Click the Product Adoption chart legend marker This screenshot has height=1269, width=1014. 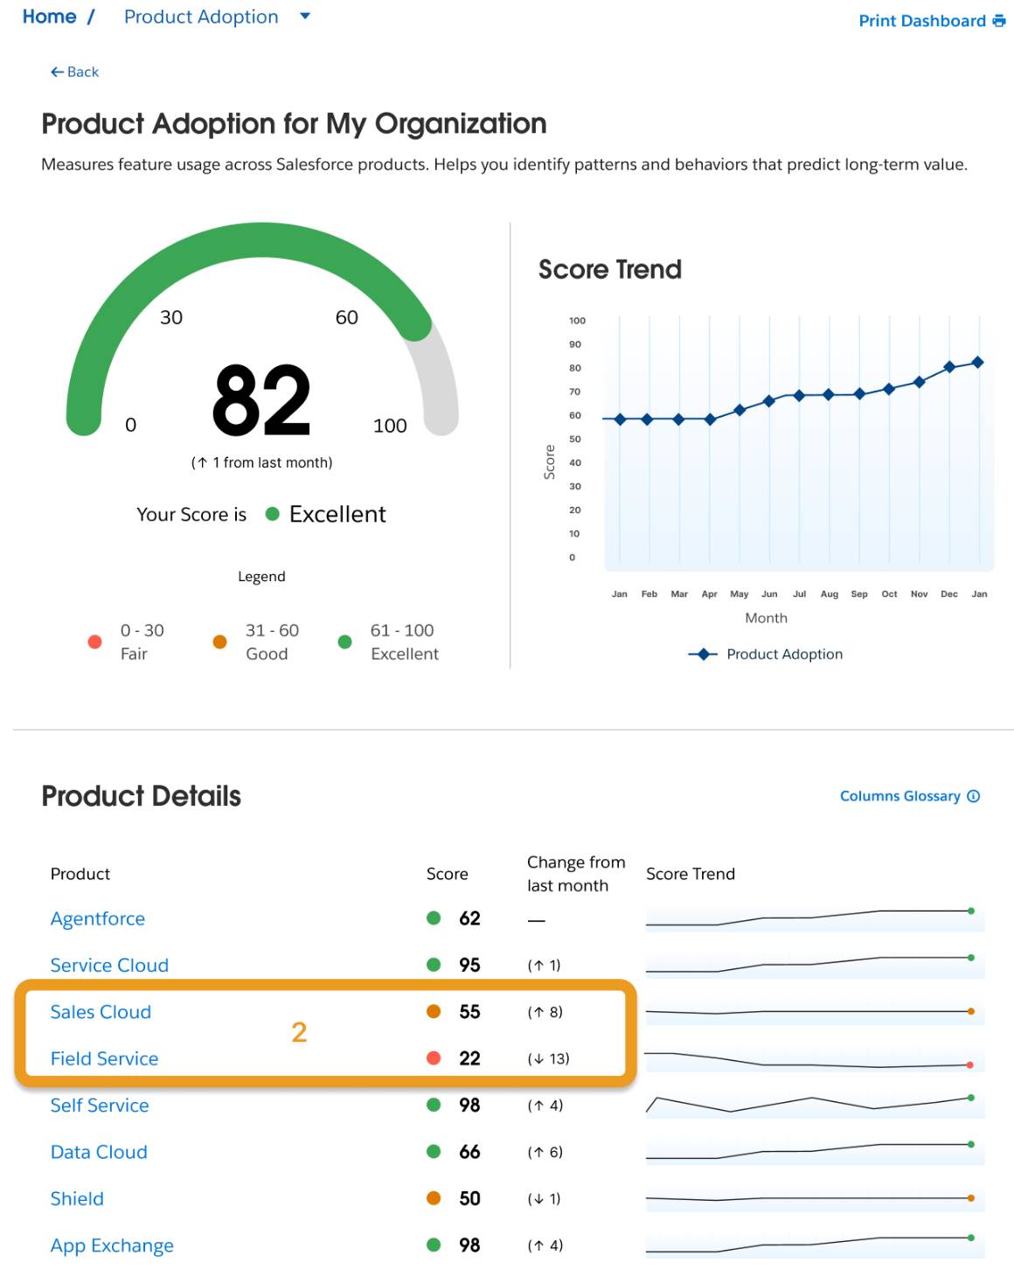click(x=703, y=654)
